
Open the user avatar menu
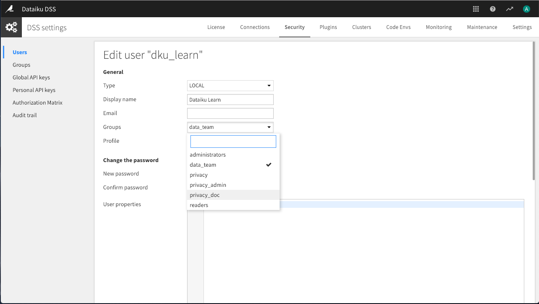[x=526, y=9]
